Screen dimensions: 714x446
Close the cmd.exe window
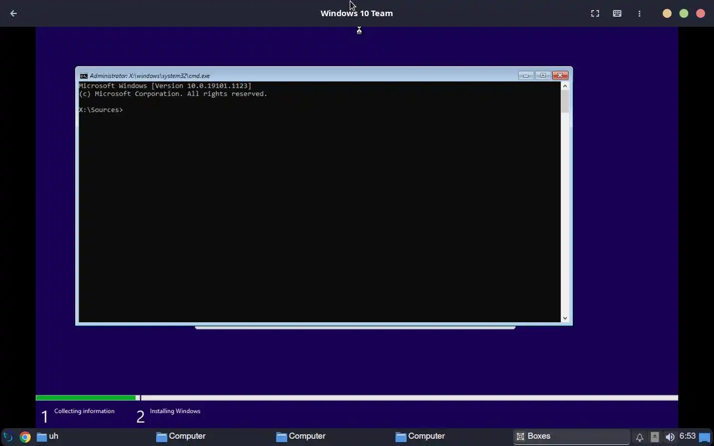click(x=559, y=75)
